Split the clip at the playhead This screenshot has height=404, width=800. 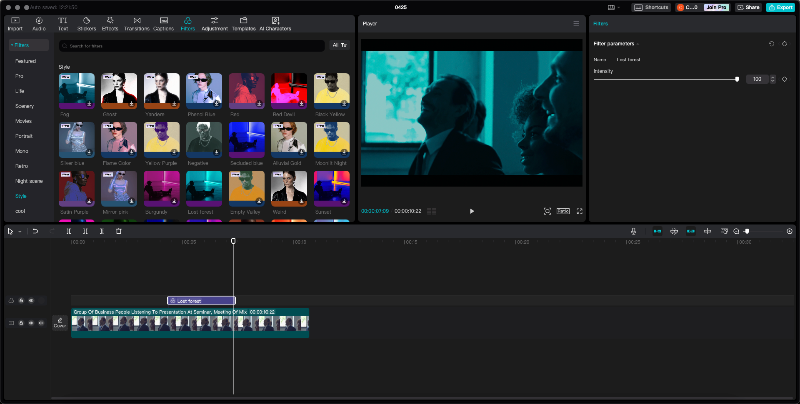click(69, 231)
